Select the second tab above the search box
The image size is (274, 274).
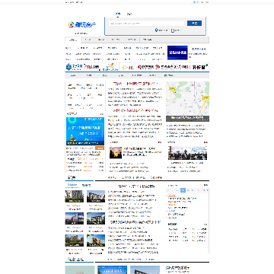[x=129, y=14]
